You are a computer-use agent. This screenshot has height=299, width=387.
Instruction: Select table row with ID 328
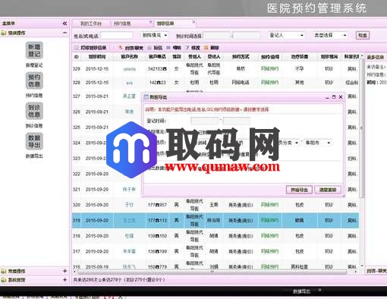pos(216,83)
